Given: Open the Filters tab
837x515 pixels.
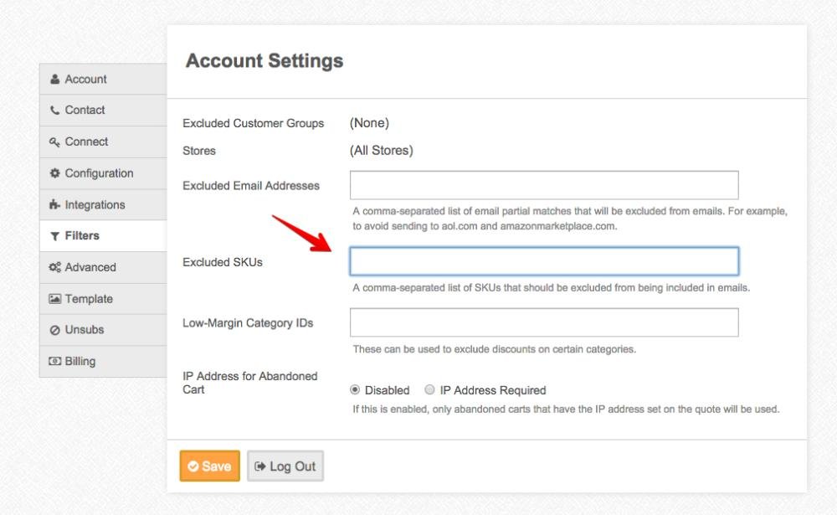Looking at the screenshot, I should tap(82, 236).
